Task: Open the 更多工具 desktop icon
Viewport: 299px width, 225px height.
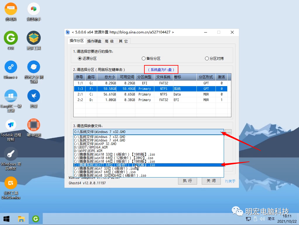Action: (34, 40)
